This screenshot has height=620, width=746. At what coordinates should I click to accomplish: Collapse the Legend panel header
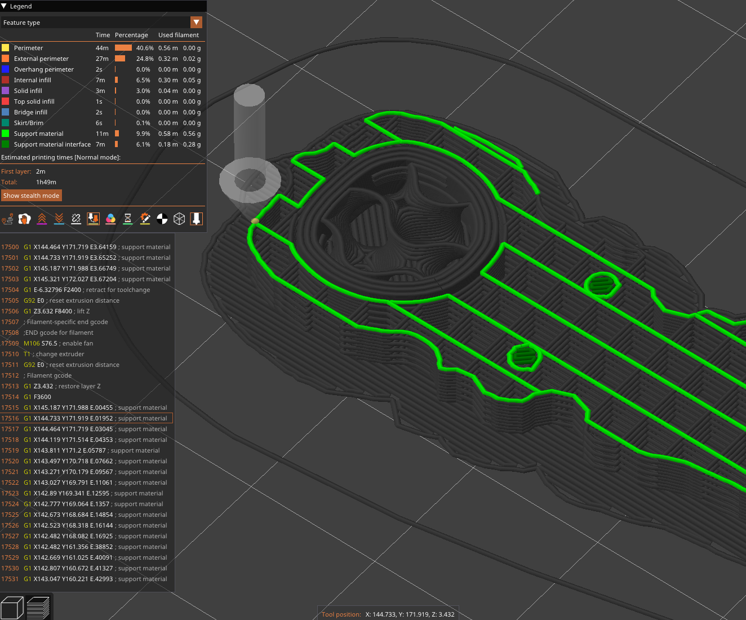[6, 6]
